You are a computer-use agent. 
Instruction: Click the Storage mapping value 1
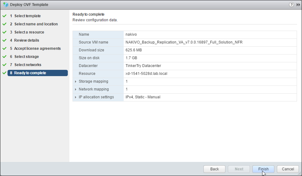coord(127,81)
